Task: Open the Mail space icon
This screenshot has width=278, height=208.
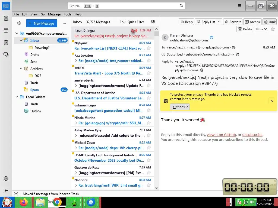Action: (x=6, y=6)
